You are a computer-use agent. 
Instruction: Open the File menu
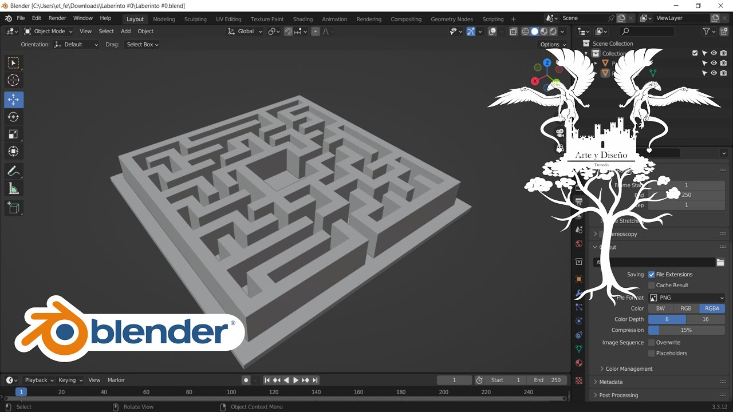point(21,18)
